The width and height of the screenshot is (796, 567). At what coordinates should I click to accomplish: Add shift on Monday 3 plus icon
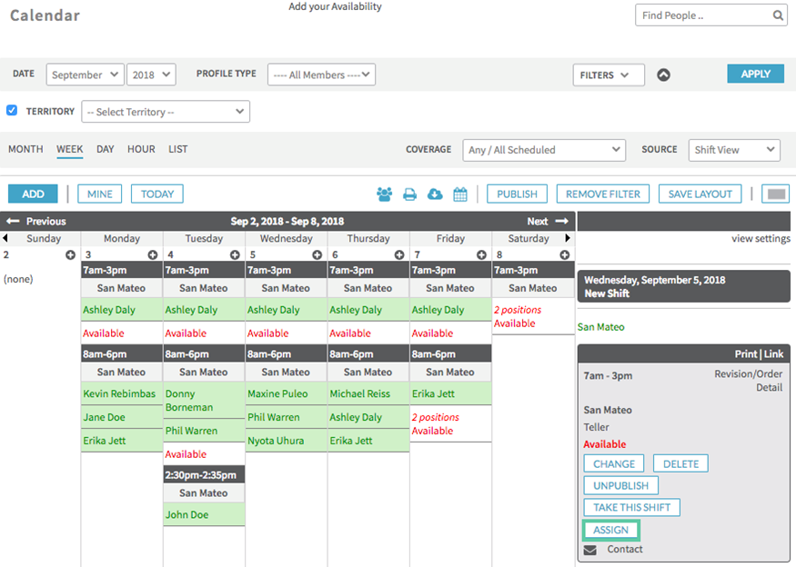coord(153,254)
